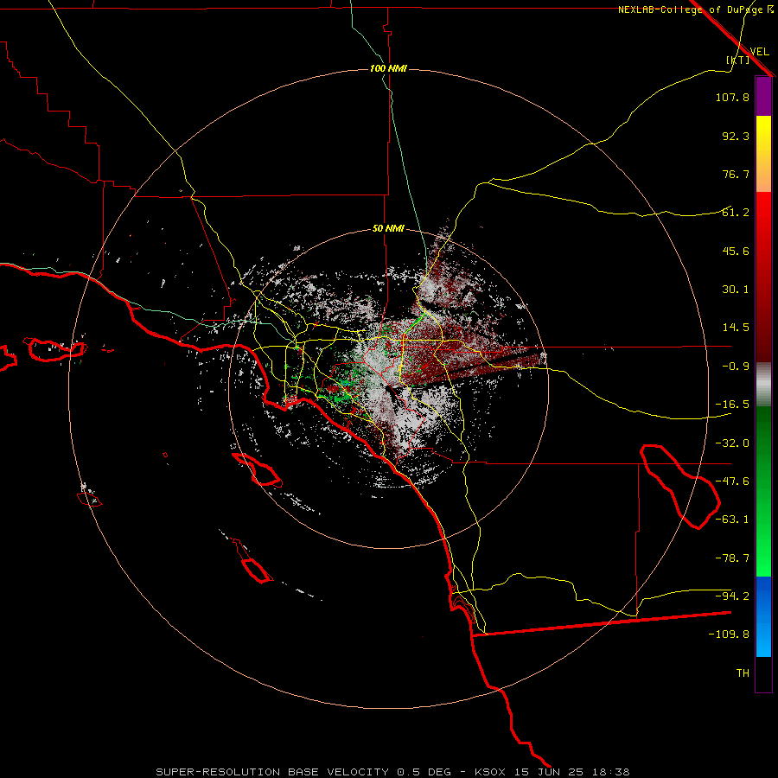Viewport: 778px width, 778px height.
Task: Pick the bright red segment of the color bar
Action: click(763, 277)
